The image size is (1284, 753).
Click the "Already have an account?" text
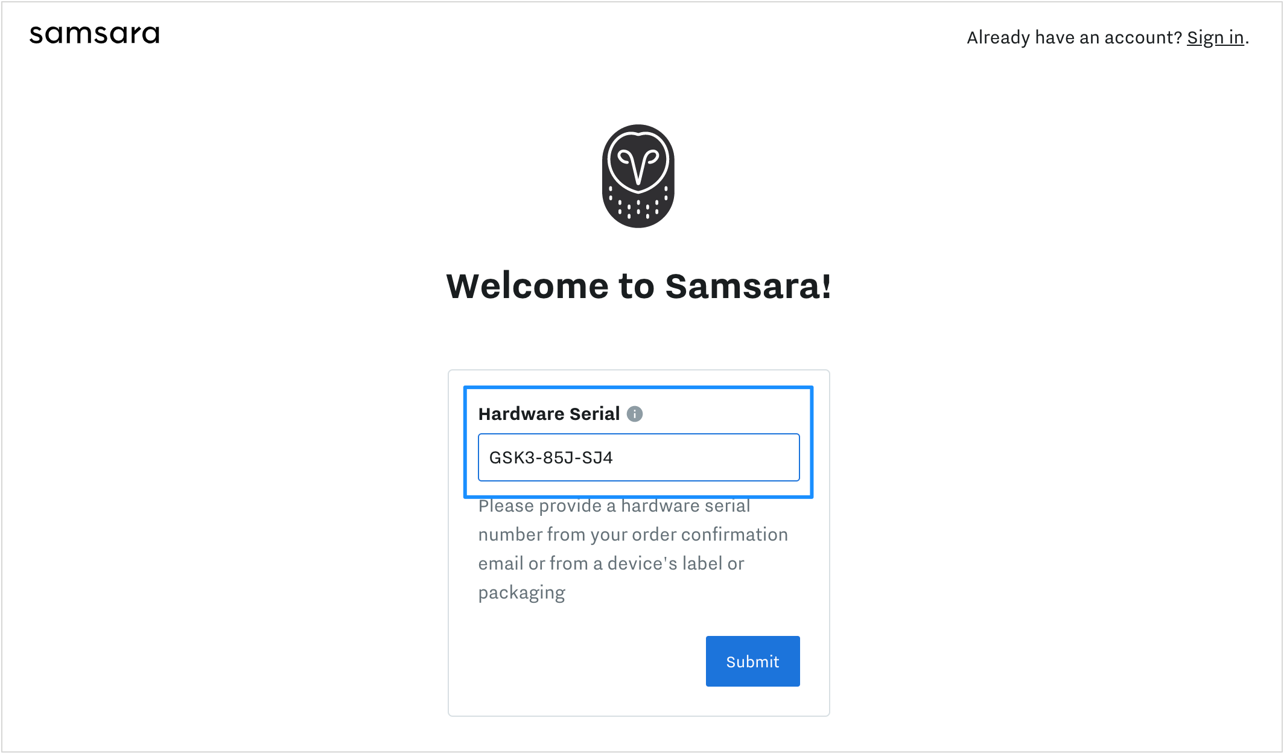(x=1074, y=37)
